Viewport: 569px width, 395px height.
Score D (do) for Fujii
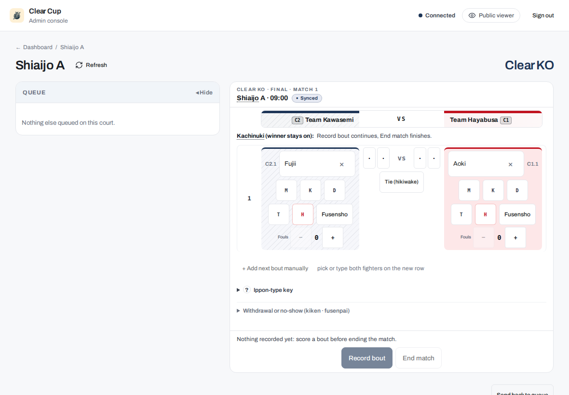(334, 190)
